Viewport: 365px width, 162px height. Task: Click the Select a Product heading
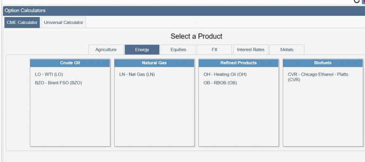click(x=197, y=36)
